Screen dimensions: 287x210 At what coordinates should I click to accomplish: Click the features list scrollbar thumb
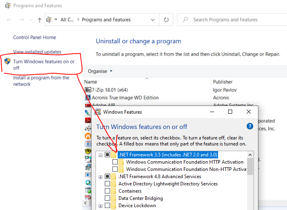[x=250, y=166]
